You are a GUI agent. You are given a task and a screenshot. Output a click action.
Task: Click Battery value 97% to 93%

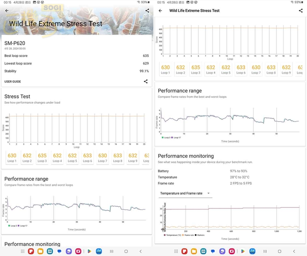click(238, 171)
